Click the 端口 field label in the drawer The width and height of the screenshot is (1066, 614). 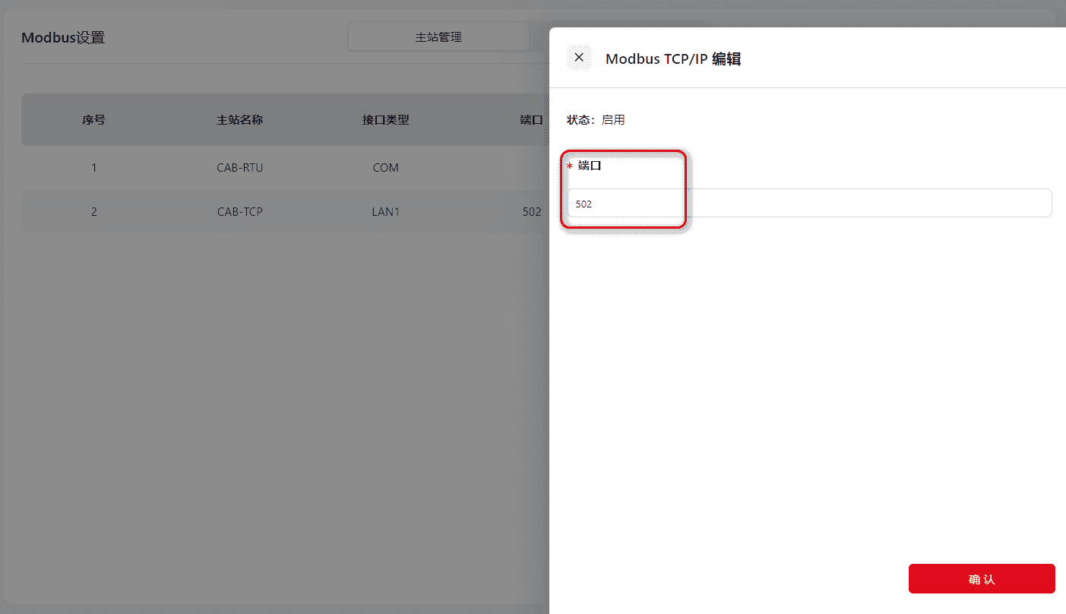click(x=590, y=166)
